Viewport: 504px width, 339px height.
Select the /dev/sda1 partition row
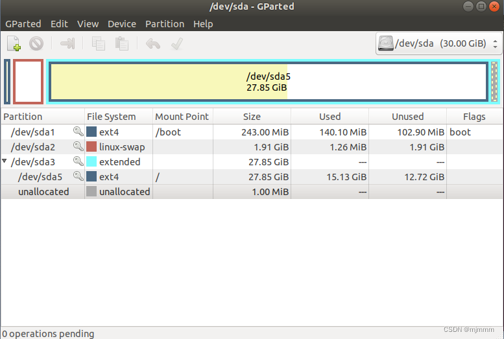pyautogui.click(x=252, y=132)
